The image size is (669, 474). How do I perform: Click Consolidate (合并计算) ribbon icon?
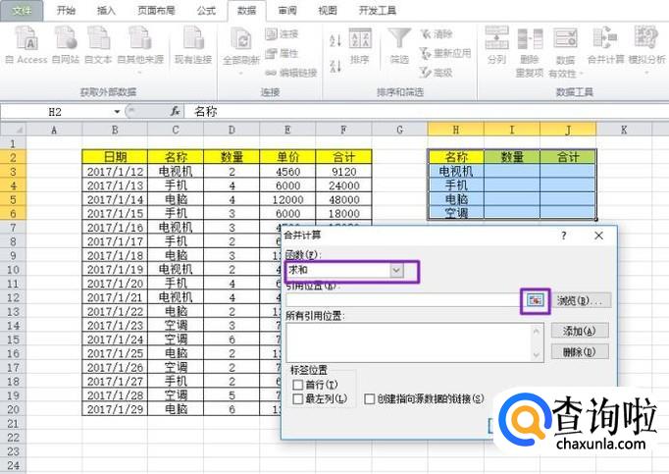pyautogui.click(x=605, y=45)
